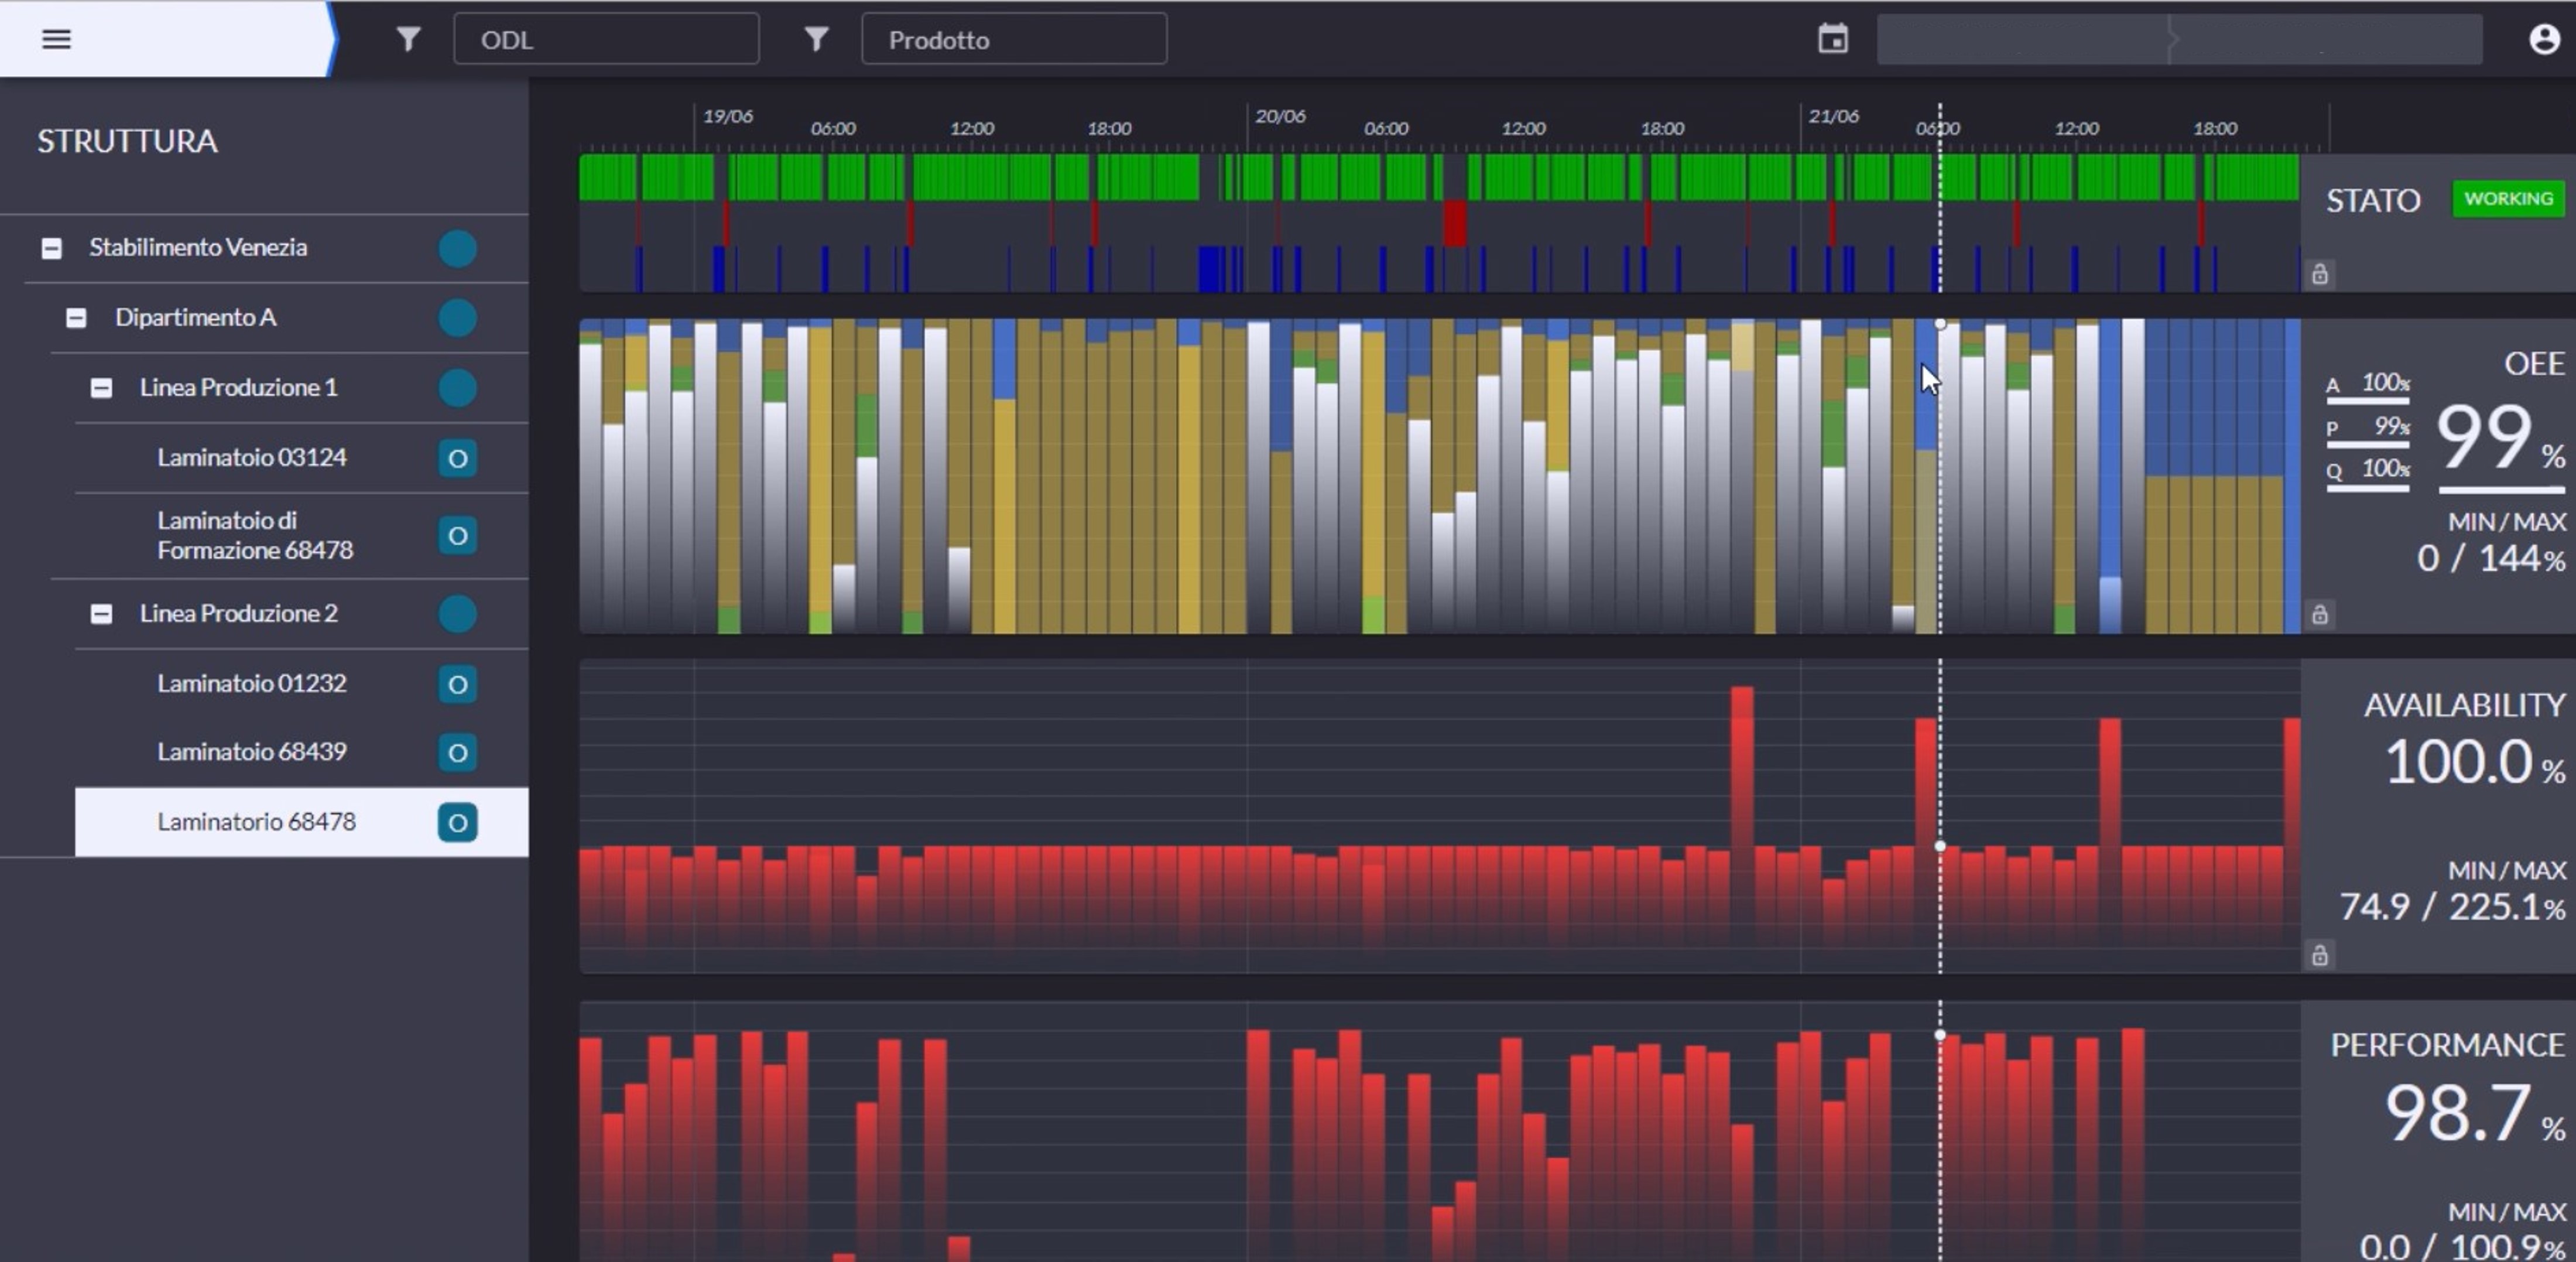The height and width of the screenshot is (1262, 2576).
Task: Open the user account icon
Action: click(2544, 39)
